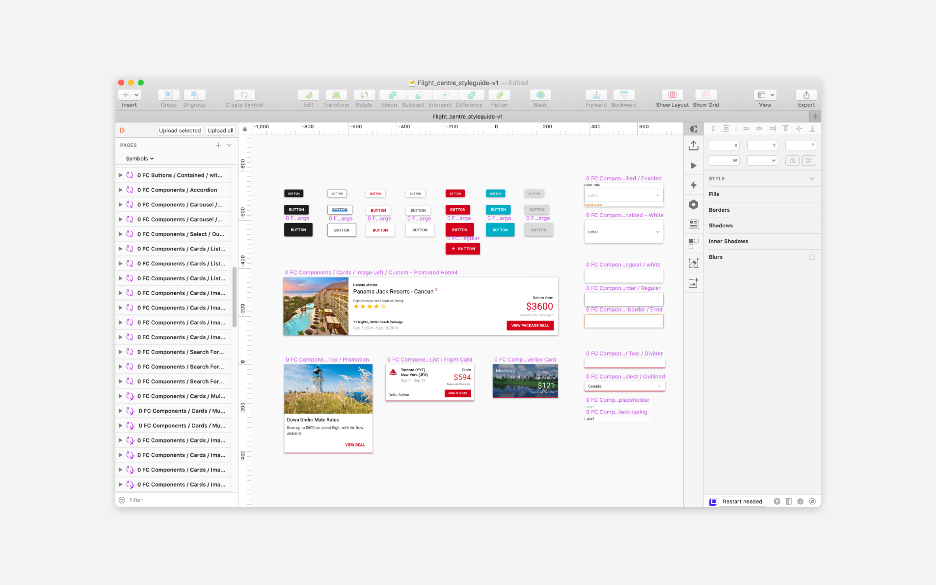This screenshot has width=936, height=585.
Task: Open plugin settings via the gear icon
Action: pos(800,501)
